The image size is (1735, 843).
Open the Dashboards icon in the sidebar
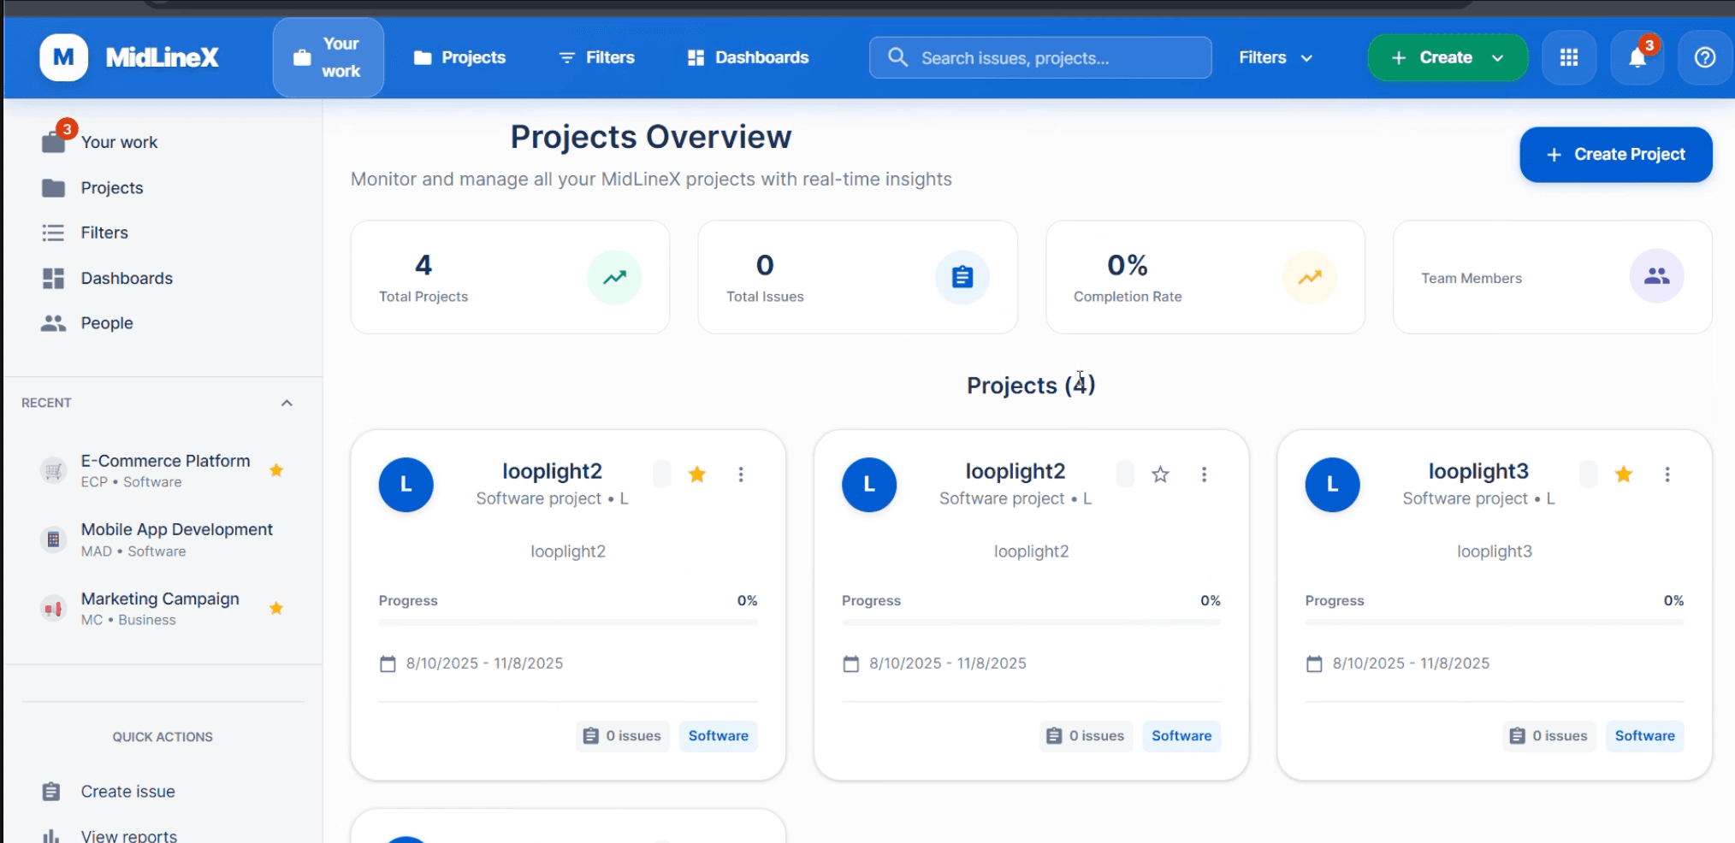(53, 278)
